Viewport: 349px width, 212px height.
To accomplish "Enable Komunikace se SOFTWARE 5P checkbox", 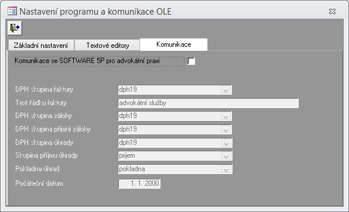I will pos(191,61).
